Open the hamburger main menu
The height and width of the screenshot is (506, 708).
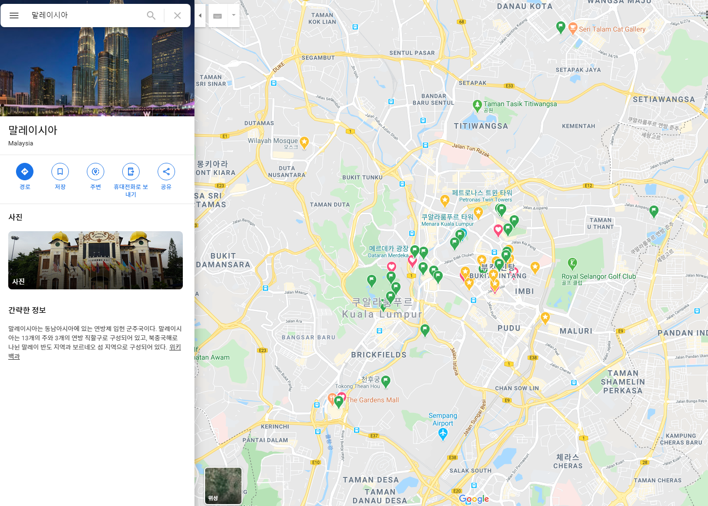click(14, 16)
